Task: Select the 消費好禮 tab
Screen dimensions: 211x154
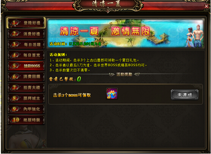Action: (26, 34)
